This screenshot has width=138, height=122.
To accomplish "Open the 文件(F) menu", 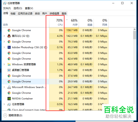I will click(x=7, y=8).
